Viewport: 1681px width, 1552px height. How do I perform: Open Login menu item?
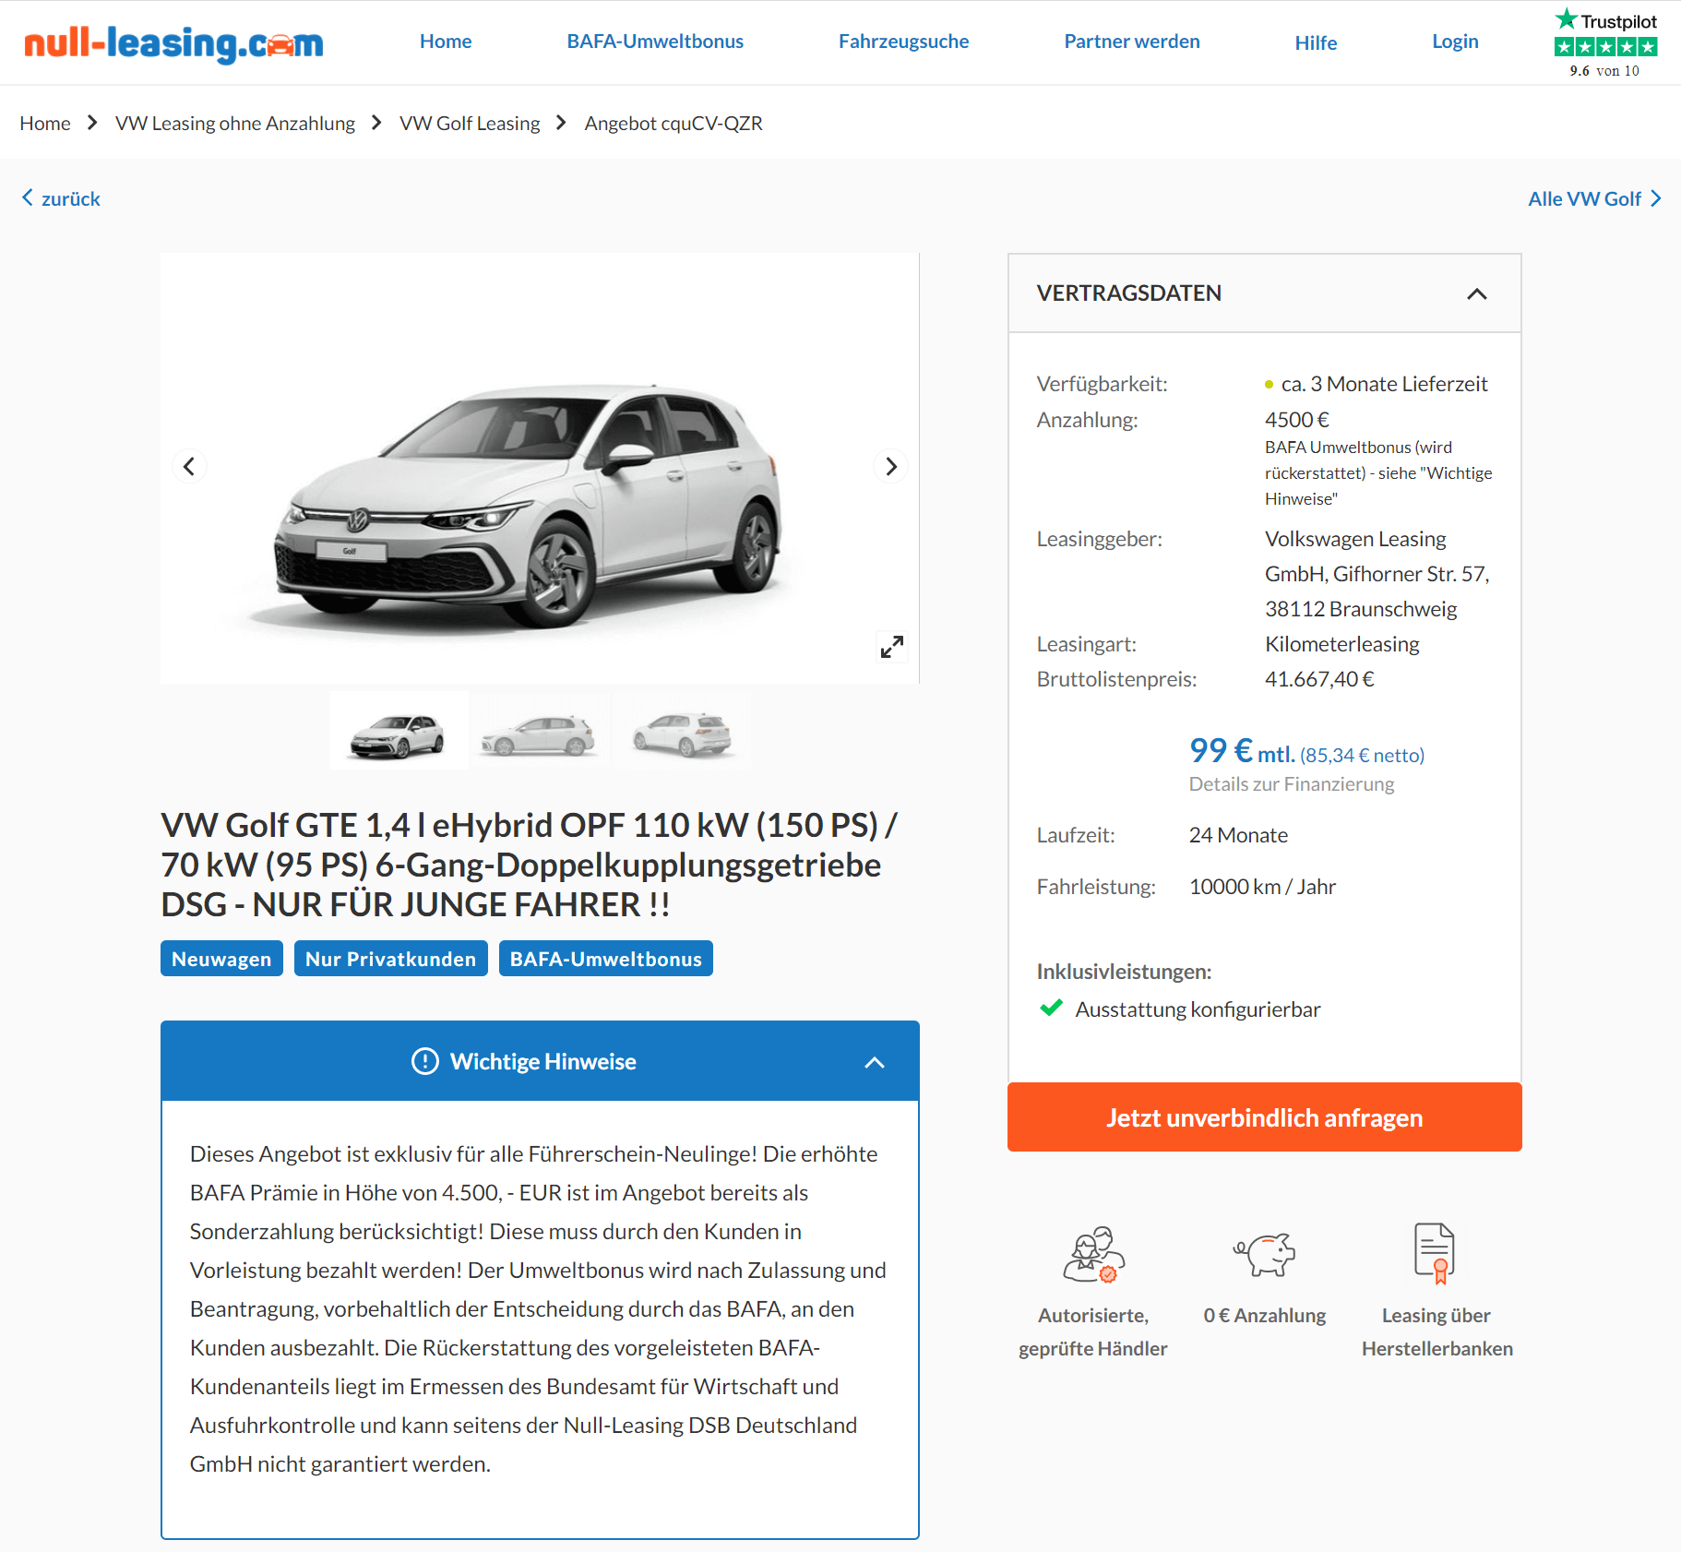coord(1455,42)
